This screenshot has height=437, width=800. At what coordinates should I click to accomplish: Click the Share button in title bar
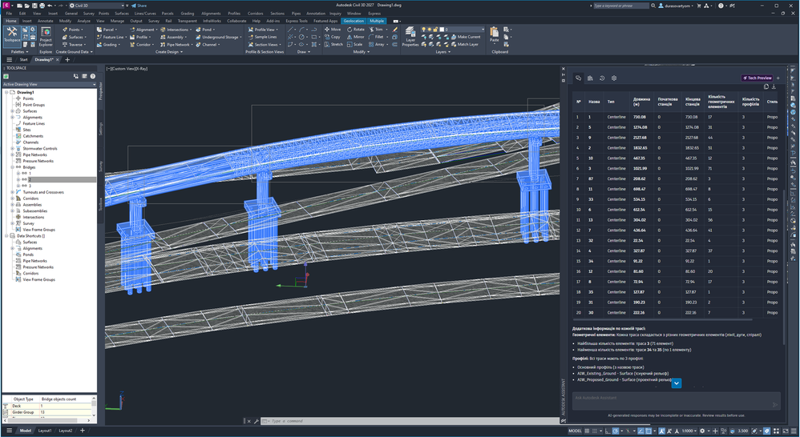pos(139,6)
